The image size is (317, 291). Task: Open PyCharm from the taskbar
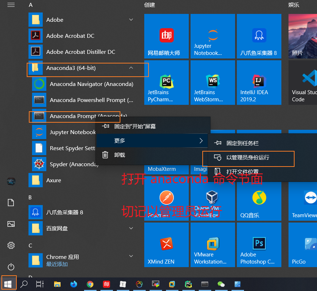point(188,284)
